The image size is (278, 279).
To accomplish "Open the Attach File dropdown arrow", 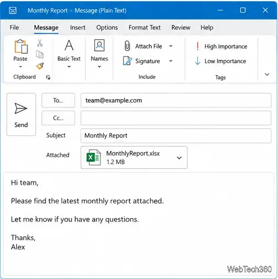I will coord(171,46).
